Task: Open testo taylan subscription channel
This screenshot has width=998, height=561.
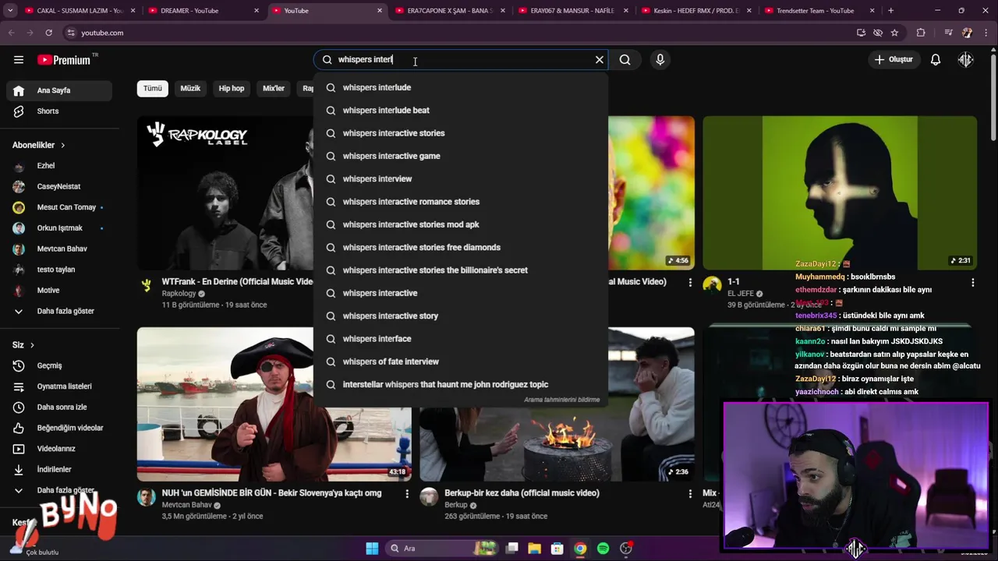Action: pos(59,270)
